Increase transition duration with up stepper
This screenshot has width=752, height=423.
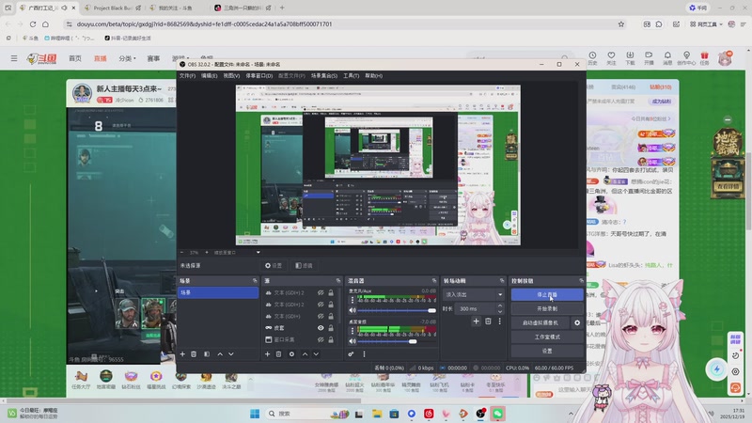click(x=500, y=306)
